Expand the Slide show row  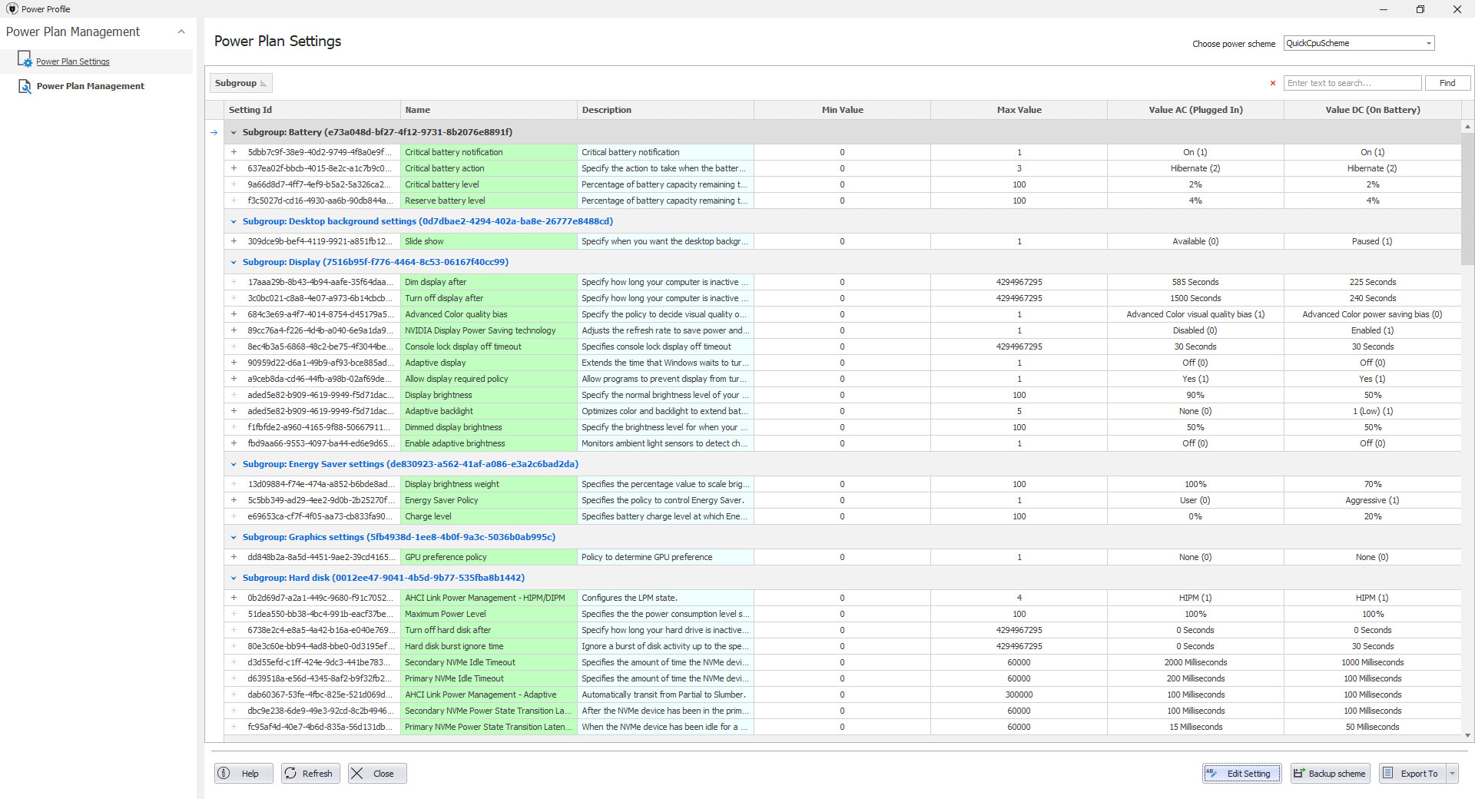click(234, 241)
